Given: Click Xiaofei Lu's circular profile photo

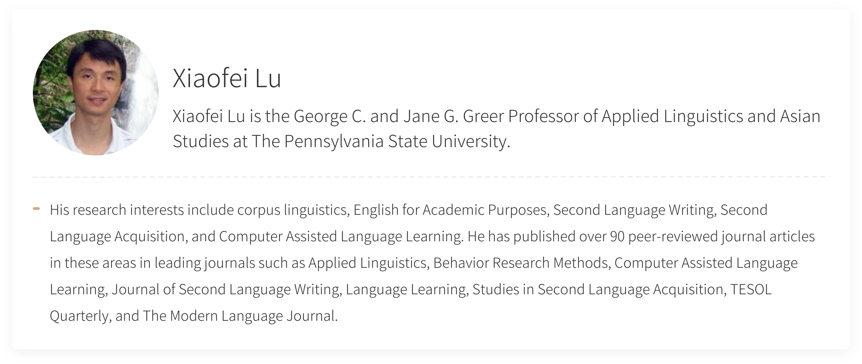Looking at the screenshot, I should tap(96, 93).
